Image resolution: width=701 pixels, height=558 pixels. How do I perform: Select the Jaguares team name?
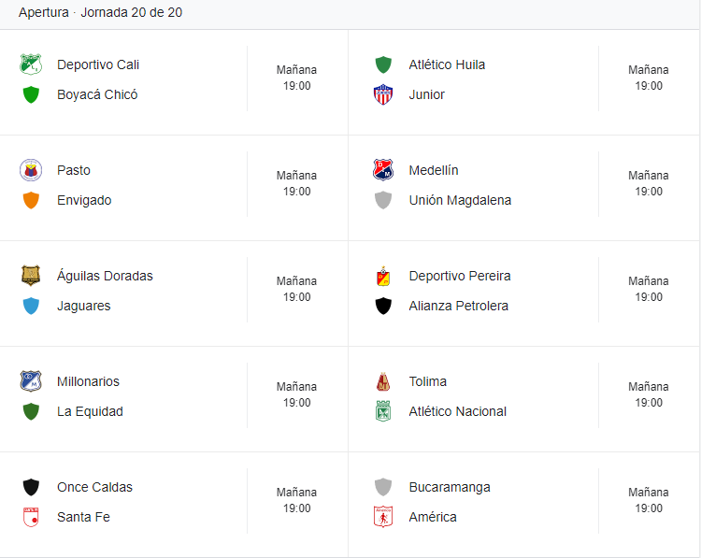coord(83,306)
